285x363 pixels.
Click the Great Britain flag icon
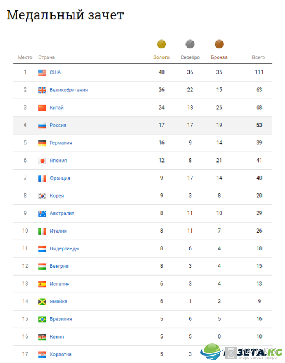tap(42, 90)
